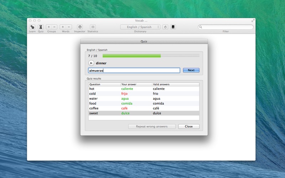Reload dictionary with the refresh icon
This screenshot has width=285, height=178.
(165, 27)
